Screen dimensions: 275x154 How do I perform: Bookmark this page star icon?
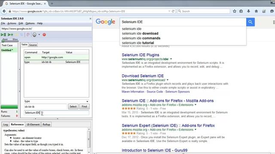click(235, 11)
